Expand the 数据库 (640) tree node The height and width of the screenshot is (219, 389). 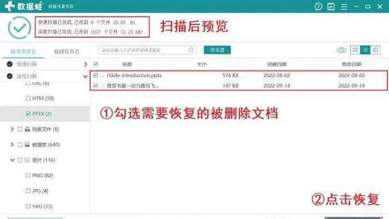12,144
